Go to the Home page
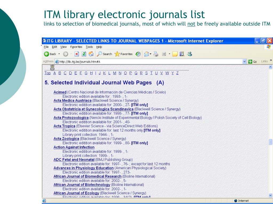 coord(91,54)
